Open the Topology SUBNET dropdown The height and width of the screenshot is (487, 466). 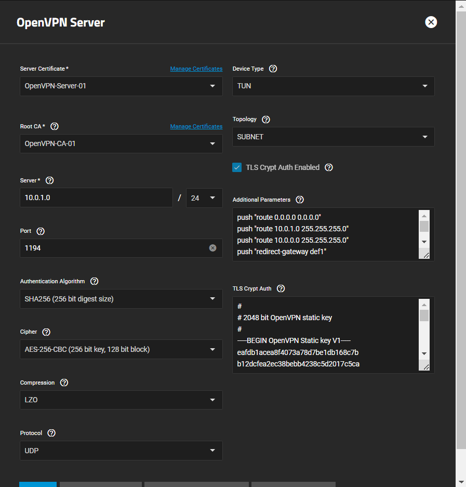pos(334,137)
